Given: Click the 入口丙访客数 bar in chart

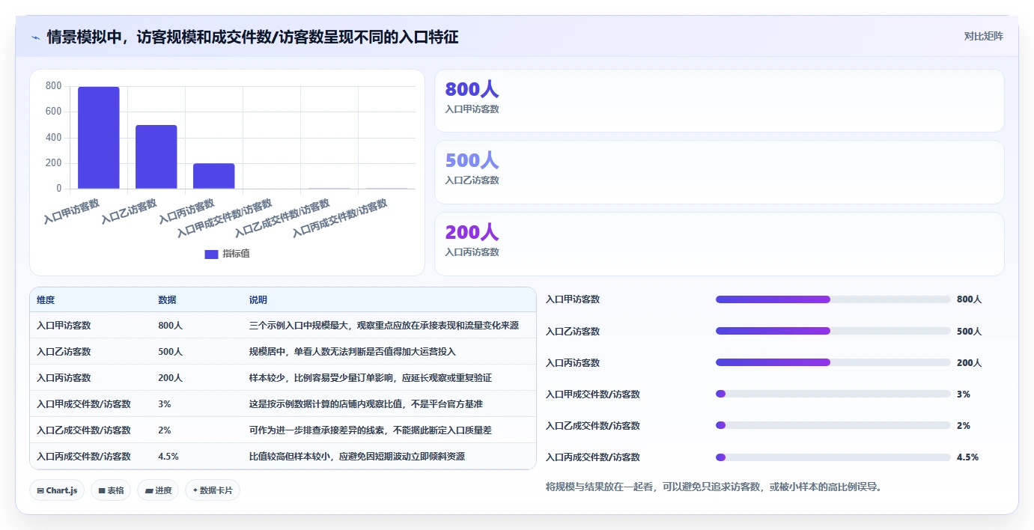Looking at the screenshot, I should click(214, 176).
